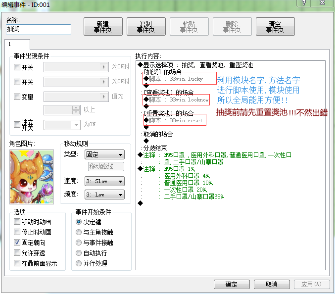Enable the 独立开关 condition checkbox
The image size is (335, 294).
[x=17, y=124]
